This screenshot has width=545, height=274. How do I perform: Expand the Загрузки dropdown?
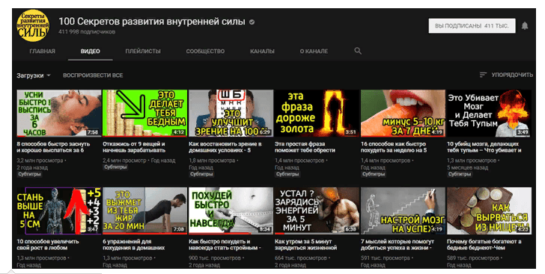coord(34,75)
